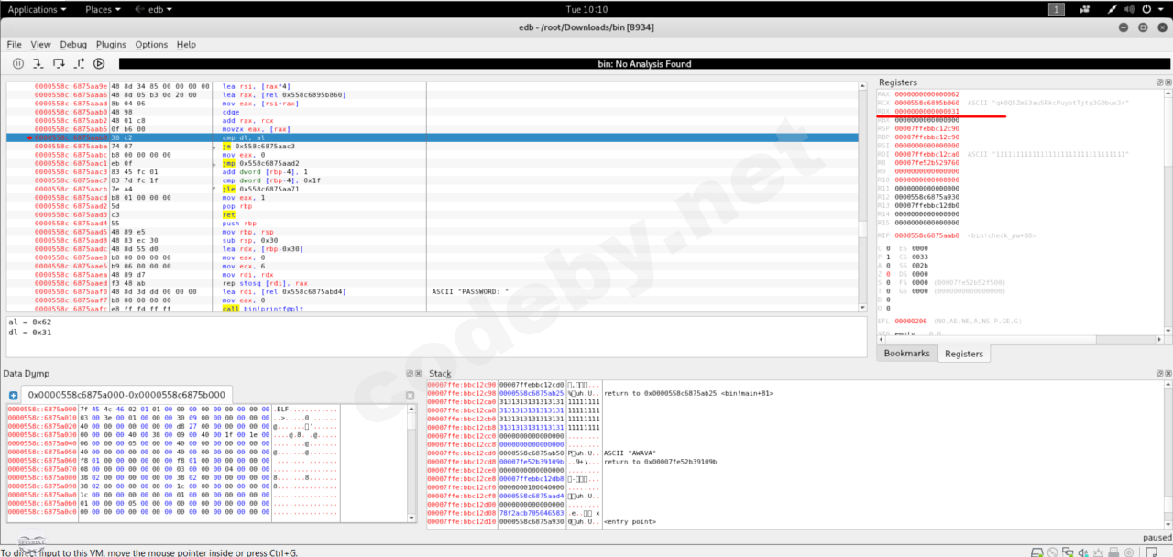
Task: Close the 0x0000558c6875a000 data dump tab
Action: [410, 395]
